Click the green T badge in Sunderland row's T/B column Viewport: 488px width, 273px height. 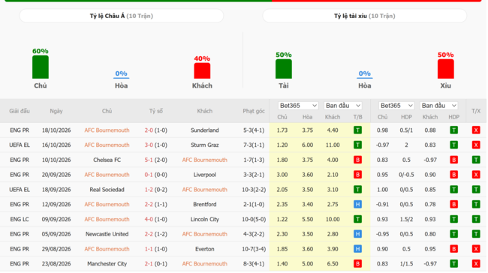[357, 130]
